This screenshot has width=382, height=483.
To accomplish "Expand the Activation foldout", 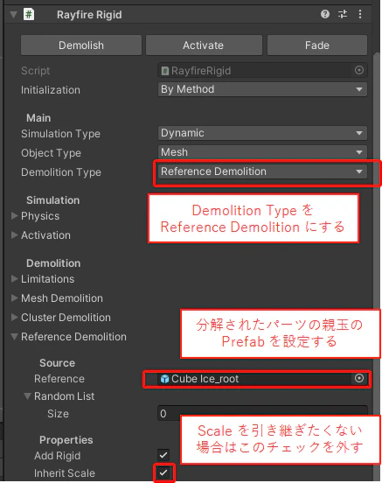I will pos(14,235).
